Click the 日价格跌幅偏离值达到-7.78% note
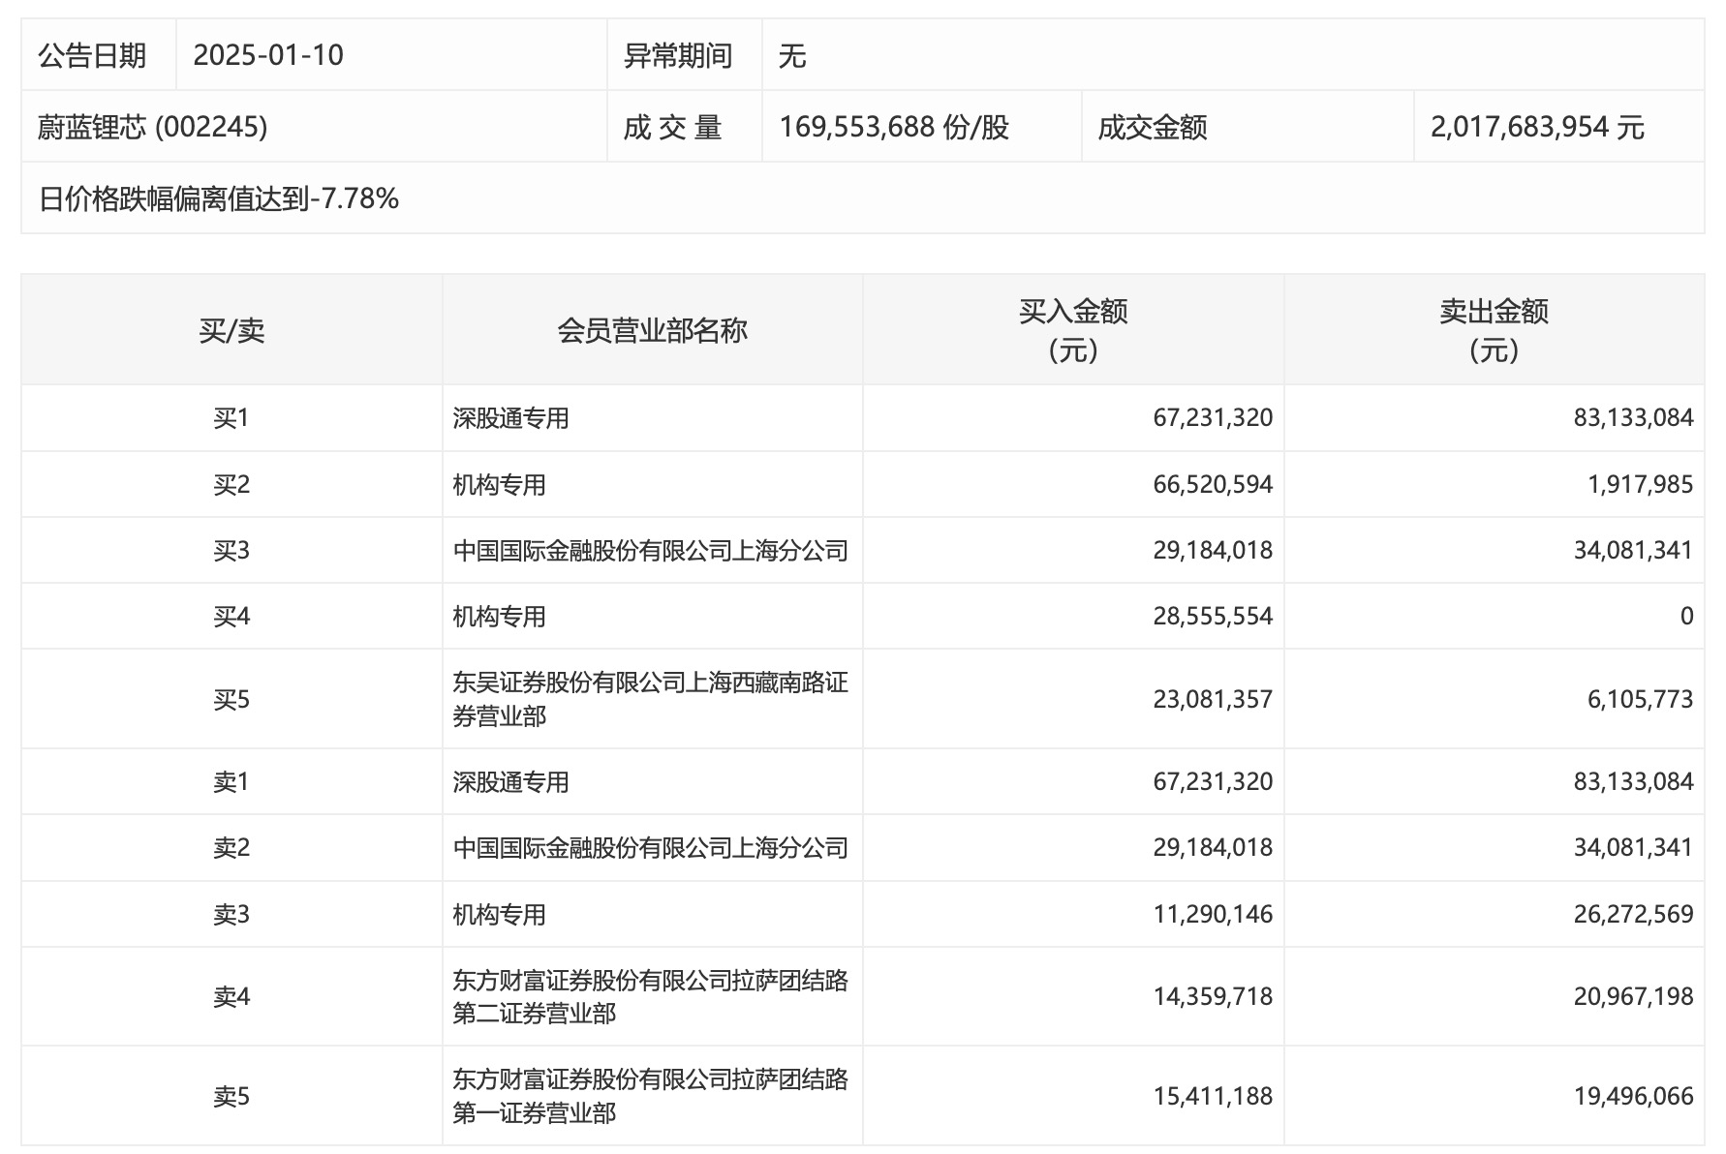 click(219, 198)
